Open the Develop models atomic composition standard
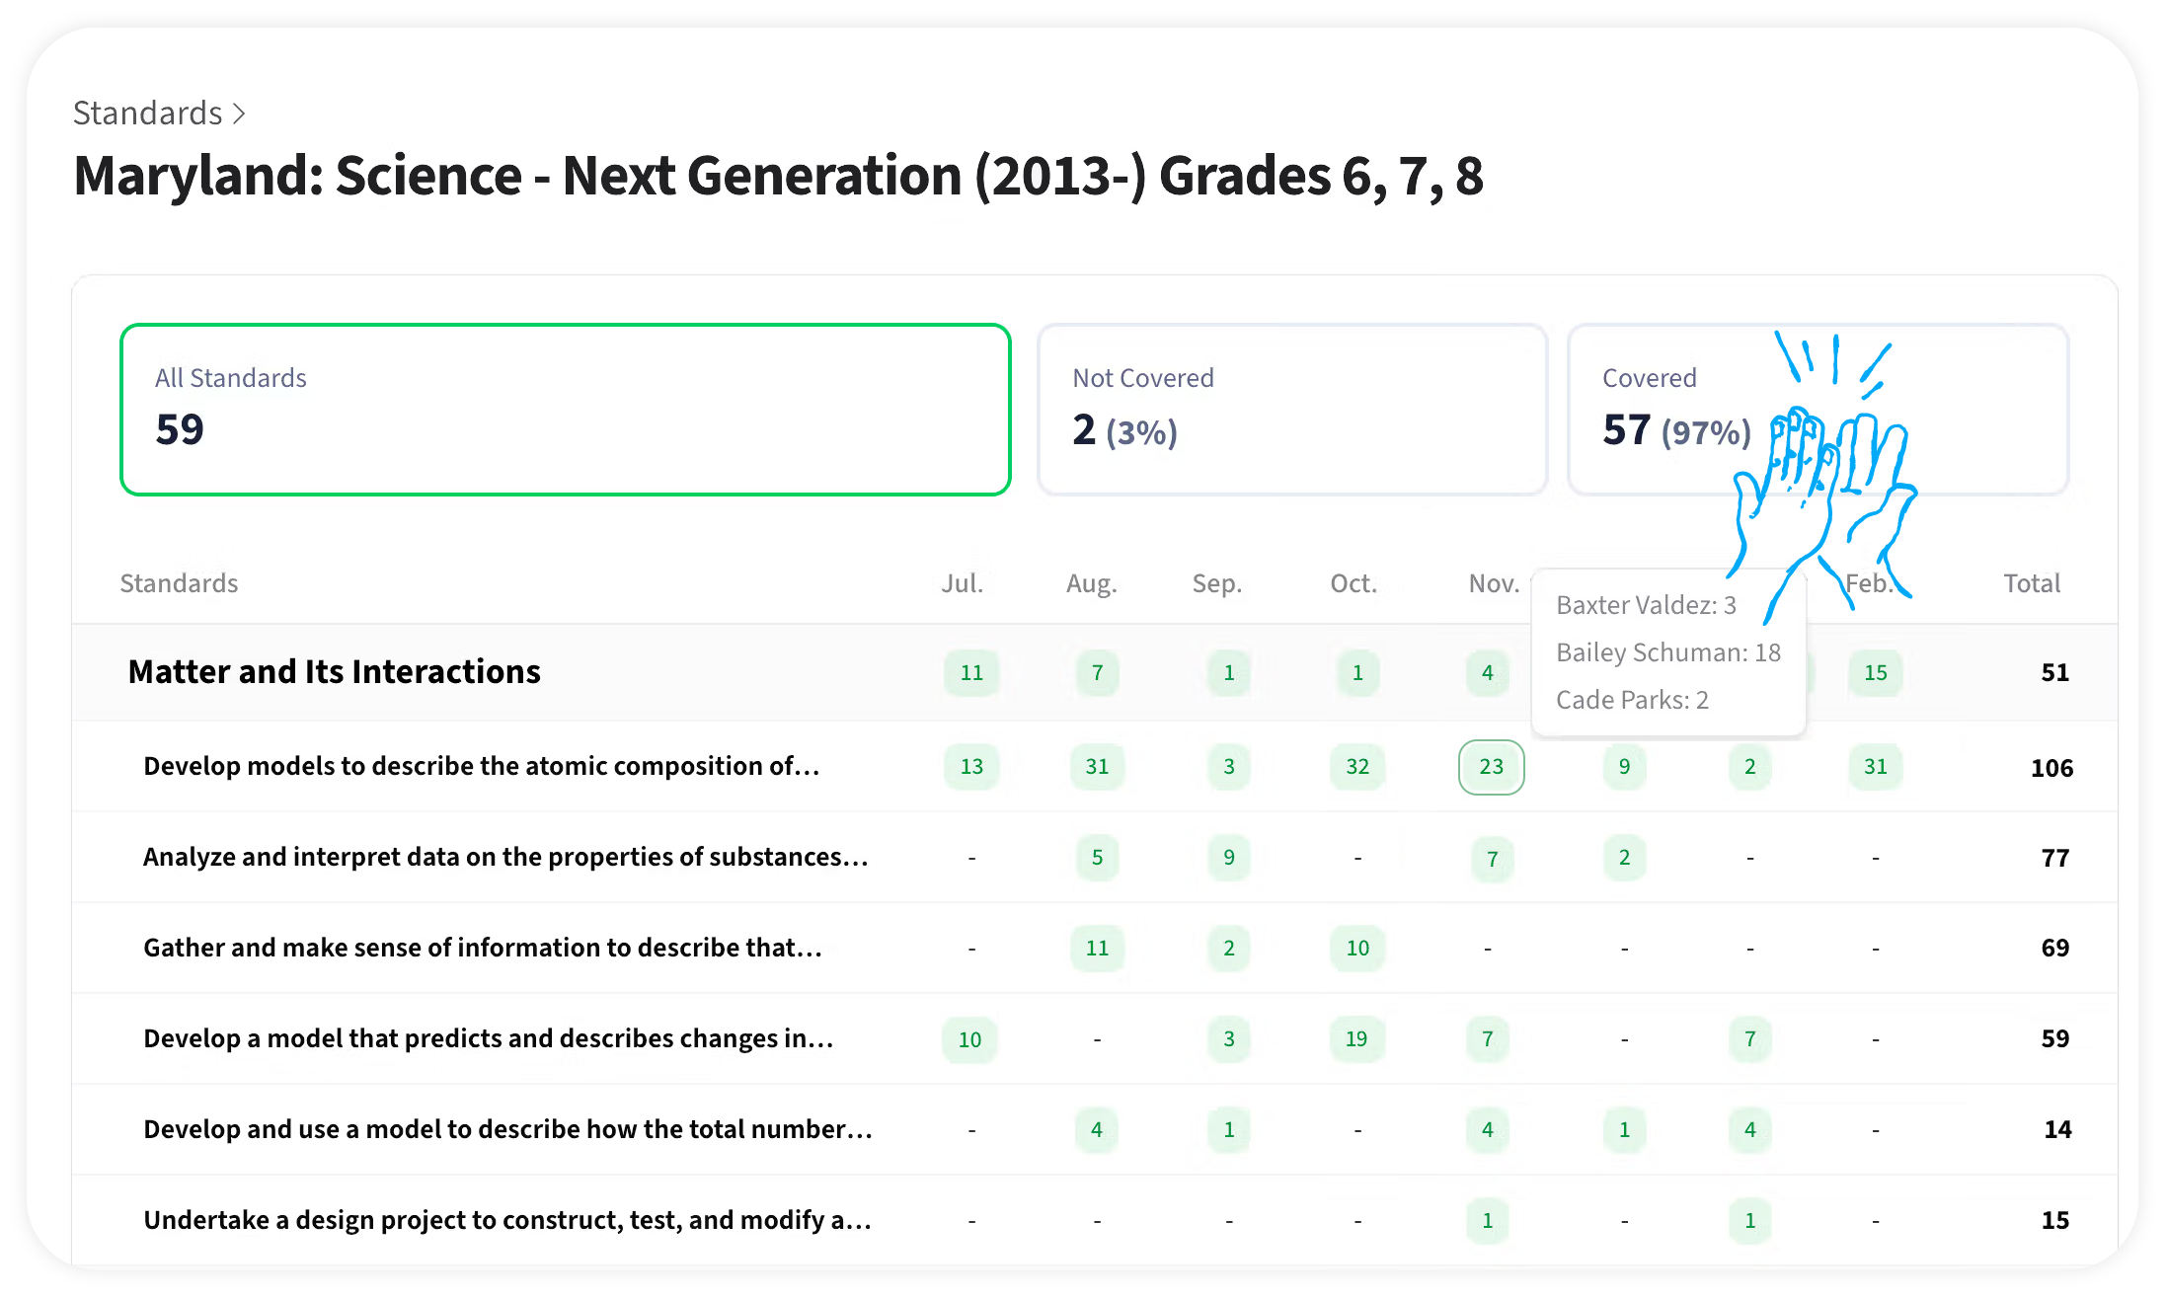The height and width of the screenshot is (1297, 2166). [x=481, y=767]
